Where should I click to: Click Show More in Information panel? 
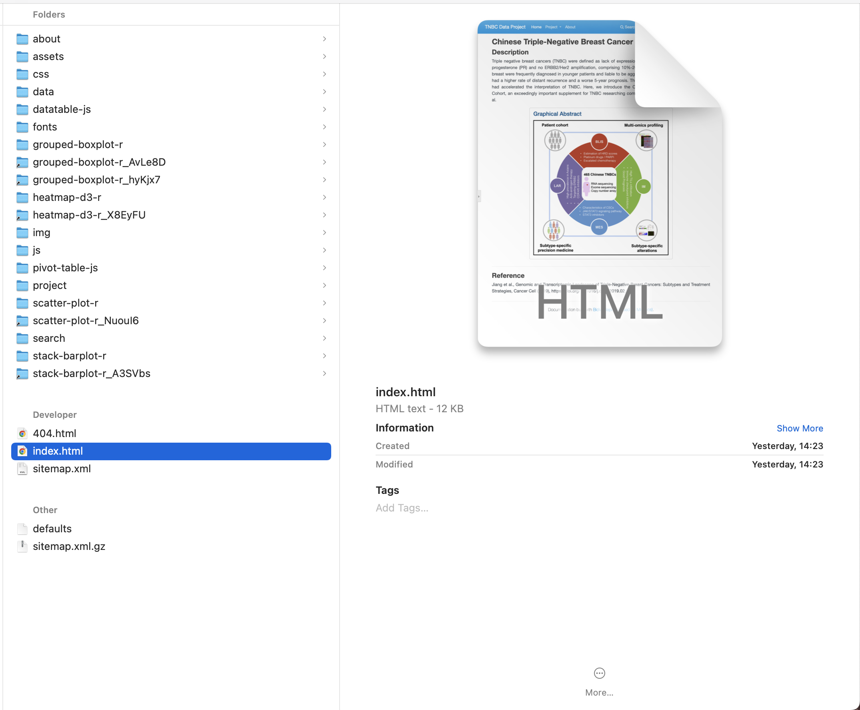click(799, 427)
